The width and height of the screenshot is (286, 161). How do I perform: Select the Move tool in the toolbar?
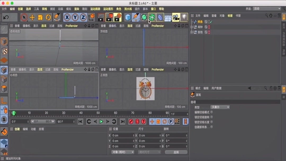(32, 17)
